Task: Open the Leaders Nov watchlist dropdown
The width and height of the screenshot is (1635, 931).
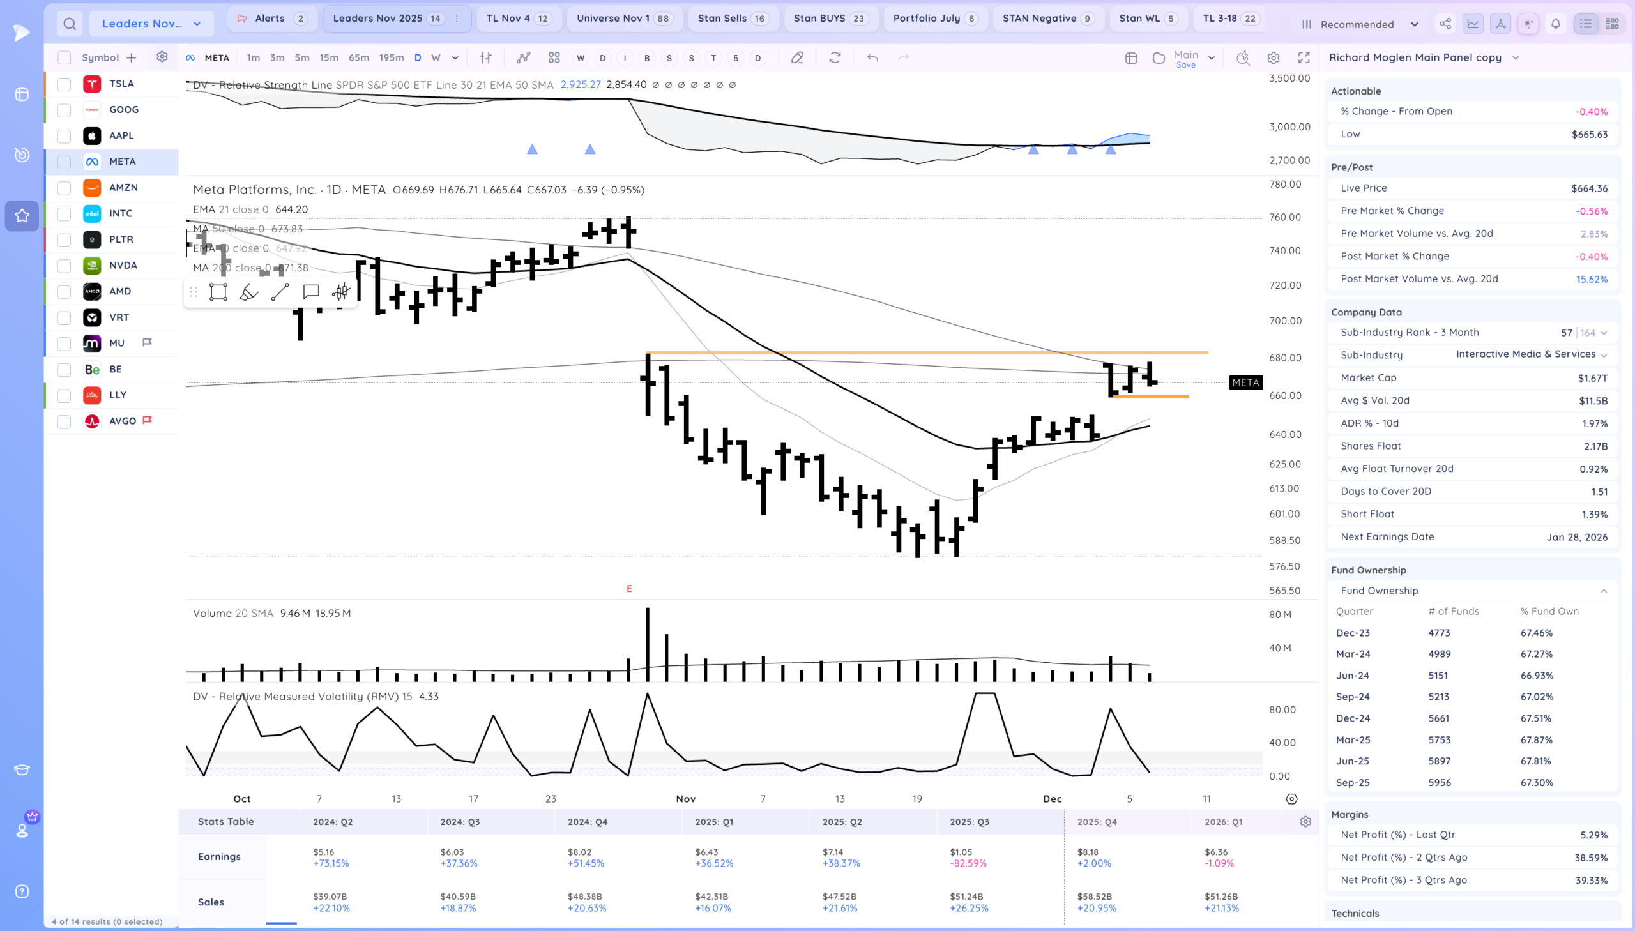Action: [x=151, y=24]
